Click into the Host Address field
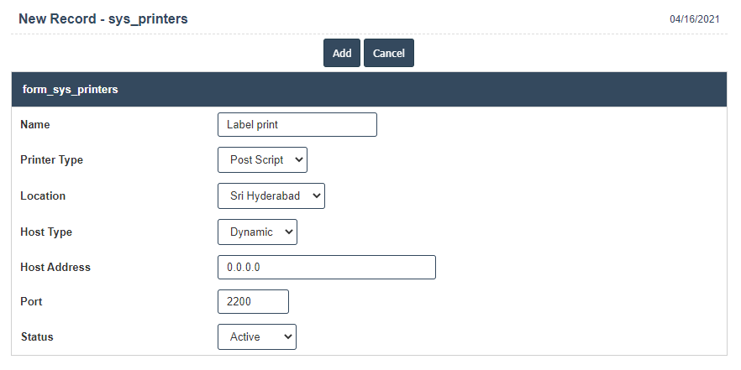This screenshot has width=741, height=370. tap(326, 268)
